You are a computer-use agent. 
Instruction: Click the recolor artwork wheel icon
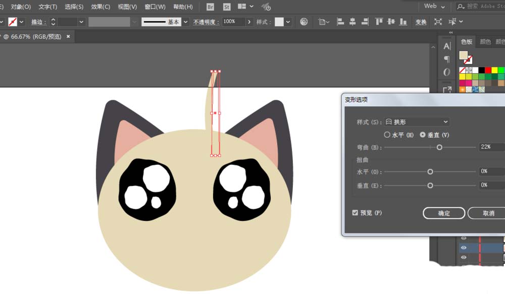pyautogui.click(x=304, y=22)
